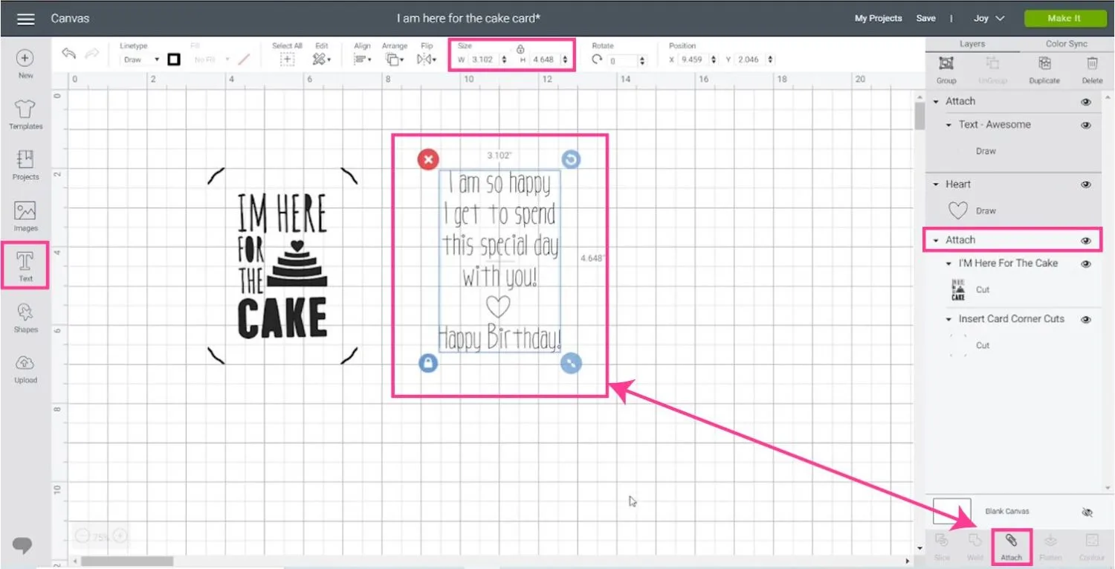Open the hamburger main menu
The image size is (1115, 569).
pyautogui.click(x=25, y=19)
